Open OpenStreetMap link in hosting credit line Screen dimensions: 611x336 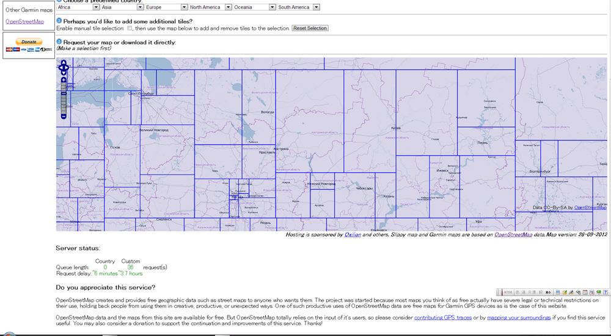513,235
